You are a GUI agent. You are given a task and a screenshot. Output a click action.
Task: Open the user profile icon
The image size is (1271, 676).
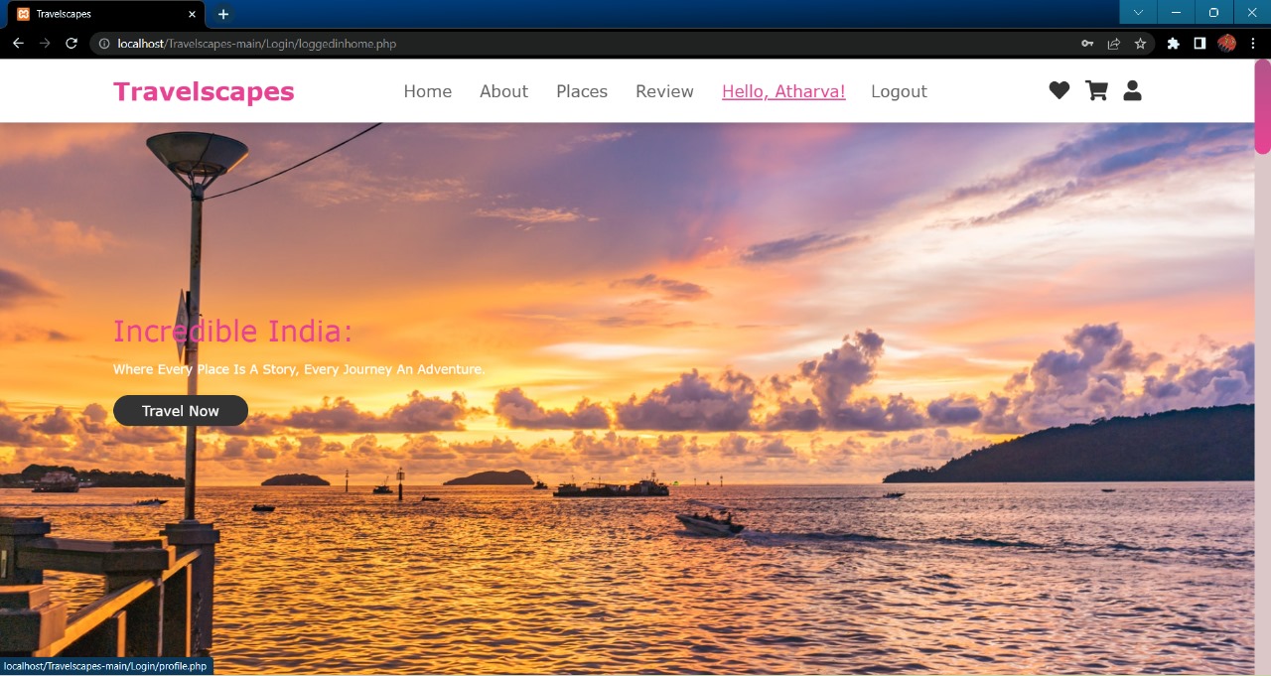[x=1132, y=90]
